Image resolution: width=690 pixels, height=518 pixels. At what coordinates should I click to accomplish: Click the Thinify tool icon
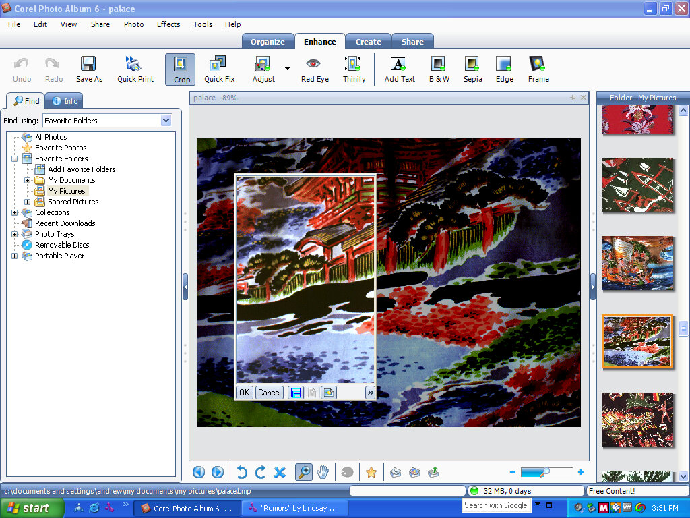tap(354, 69)
